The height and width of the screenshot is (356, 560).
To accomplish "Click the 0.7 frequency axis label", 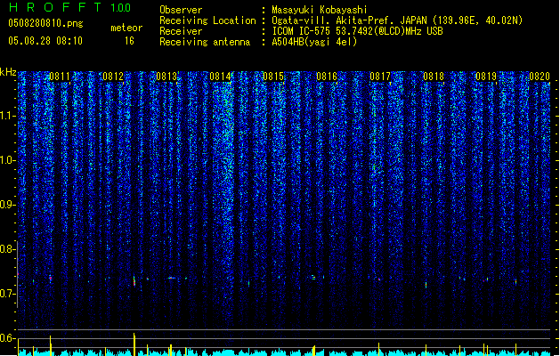I will (x=7, y=294).
